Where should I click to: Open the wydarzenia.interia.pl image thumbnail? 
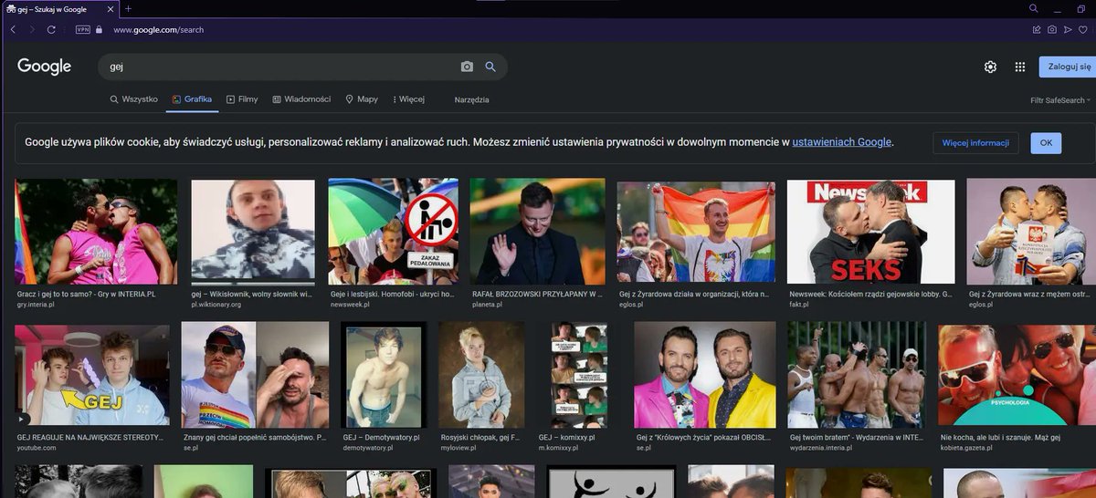pos(857,375)
